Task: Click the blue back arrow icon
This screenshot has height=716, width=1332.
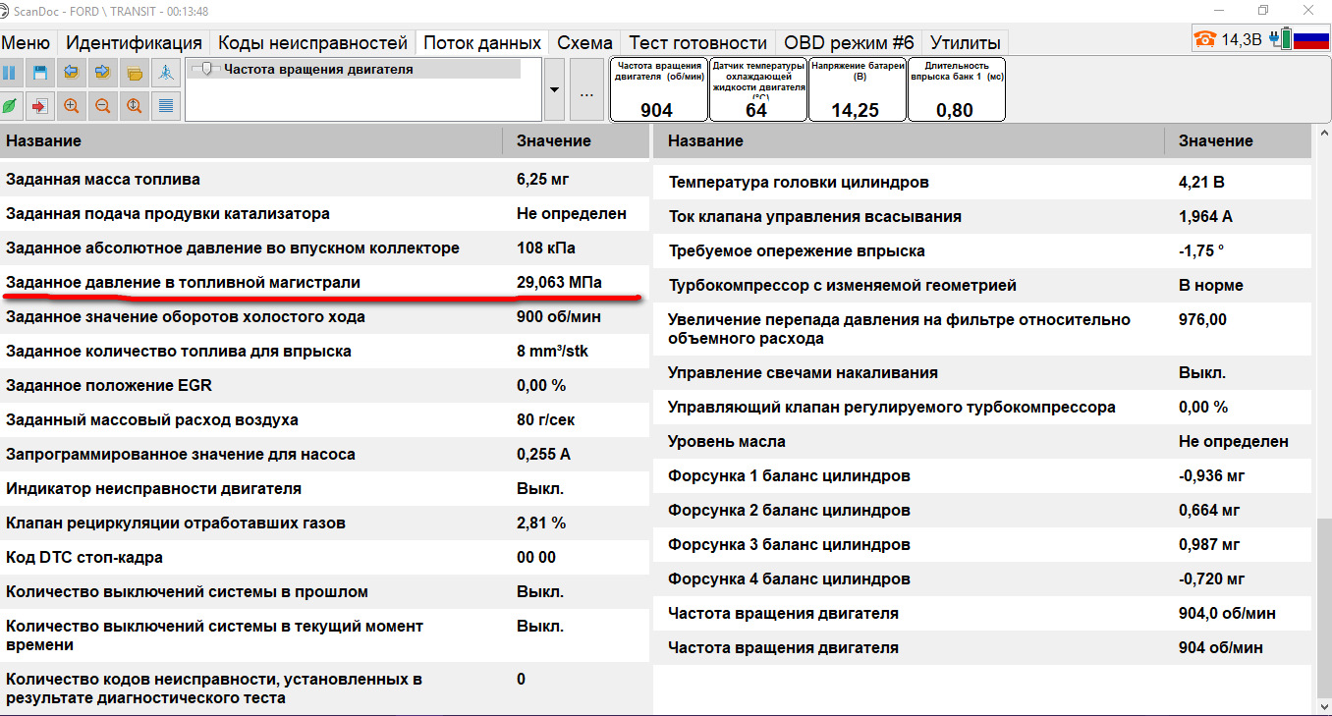Action: click(x=71, y=73)
